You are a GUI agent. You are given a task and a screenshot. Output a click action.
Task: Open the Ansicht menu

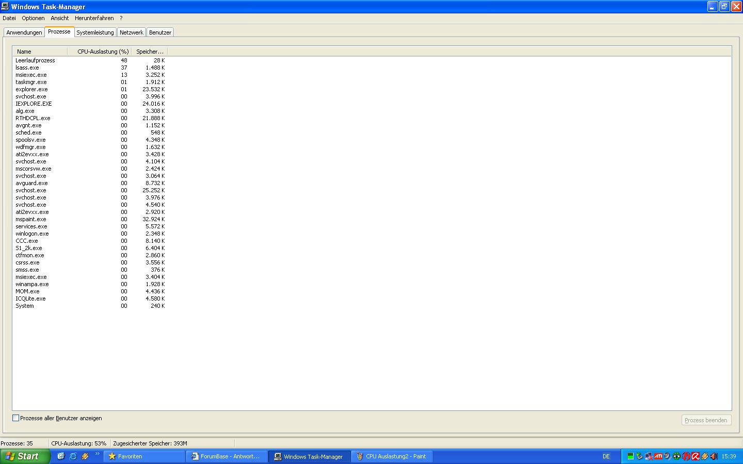point(60,18)
